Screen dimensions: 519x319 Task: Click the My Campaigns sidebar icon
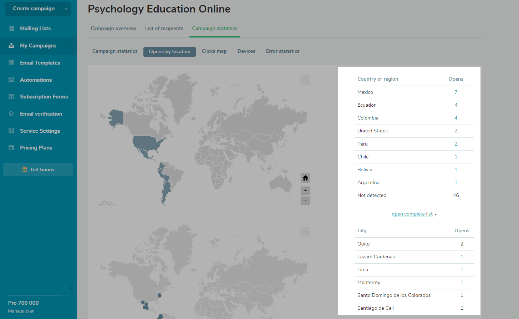[11, 46]
